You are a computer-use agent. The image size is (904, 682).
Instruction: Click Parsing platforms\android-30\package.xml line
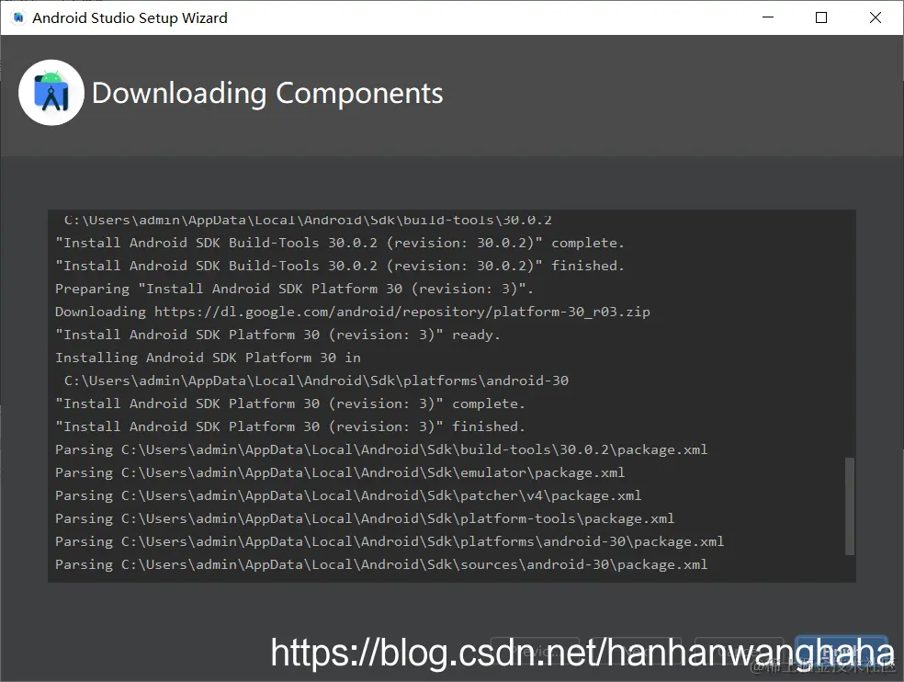point(390,541)
